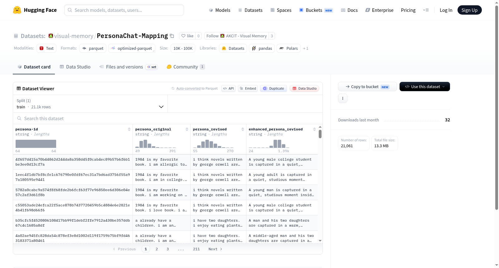Go to the Next page

(x=215, y=249)
